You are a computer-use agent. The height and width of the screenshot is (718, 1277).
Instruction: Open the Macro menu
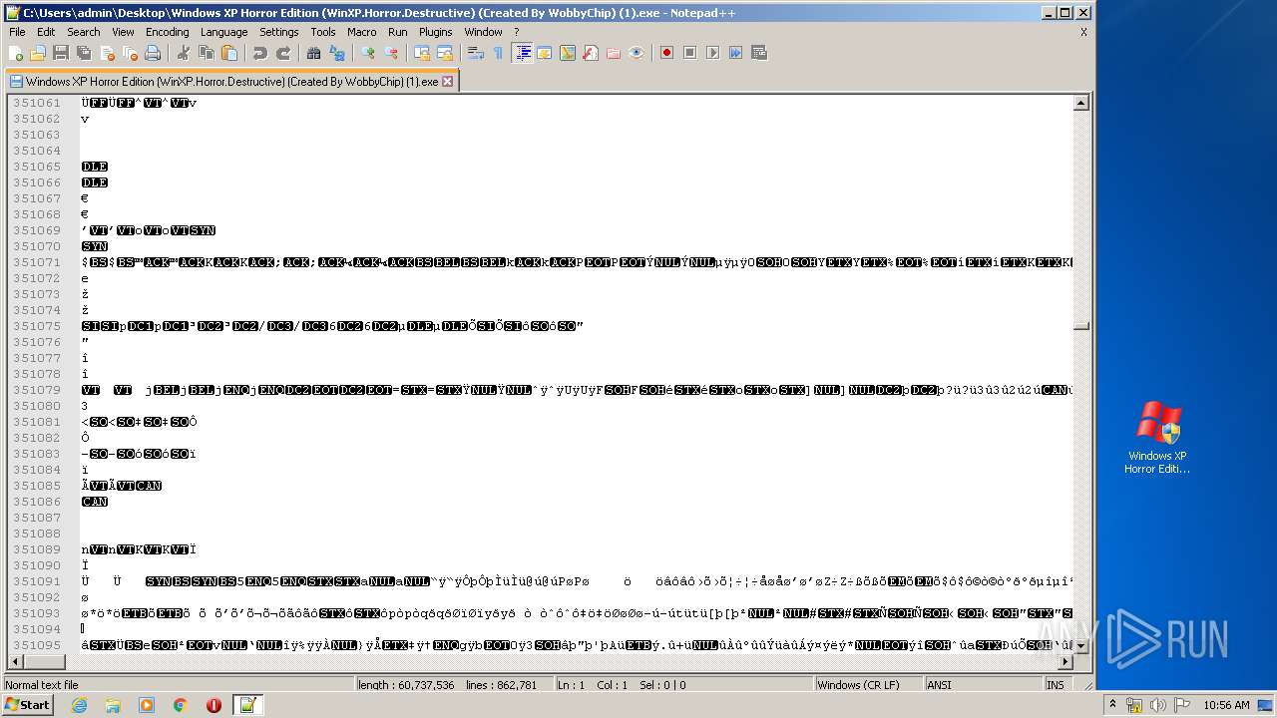[362, 32]
